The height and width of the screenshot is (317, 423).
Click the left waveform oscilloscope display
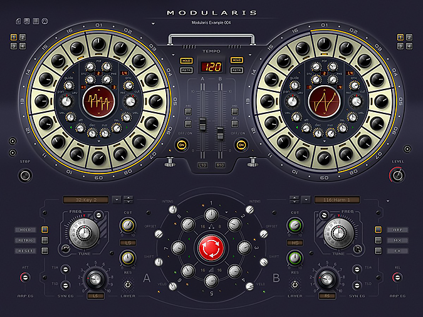click(x=99, y=101)
